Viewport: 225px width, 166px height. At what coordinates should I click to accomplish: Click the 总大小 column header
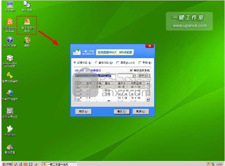coord(123,83)
